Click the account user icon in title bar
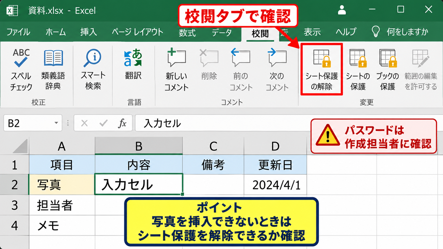This screenshot has height=249, width=443. pyautogui.click(x=342, y=10)
